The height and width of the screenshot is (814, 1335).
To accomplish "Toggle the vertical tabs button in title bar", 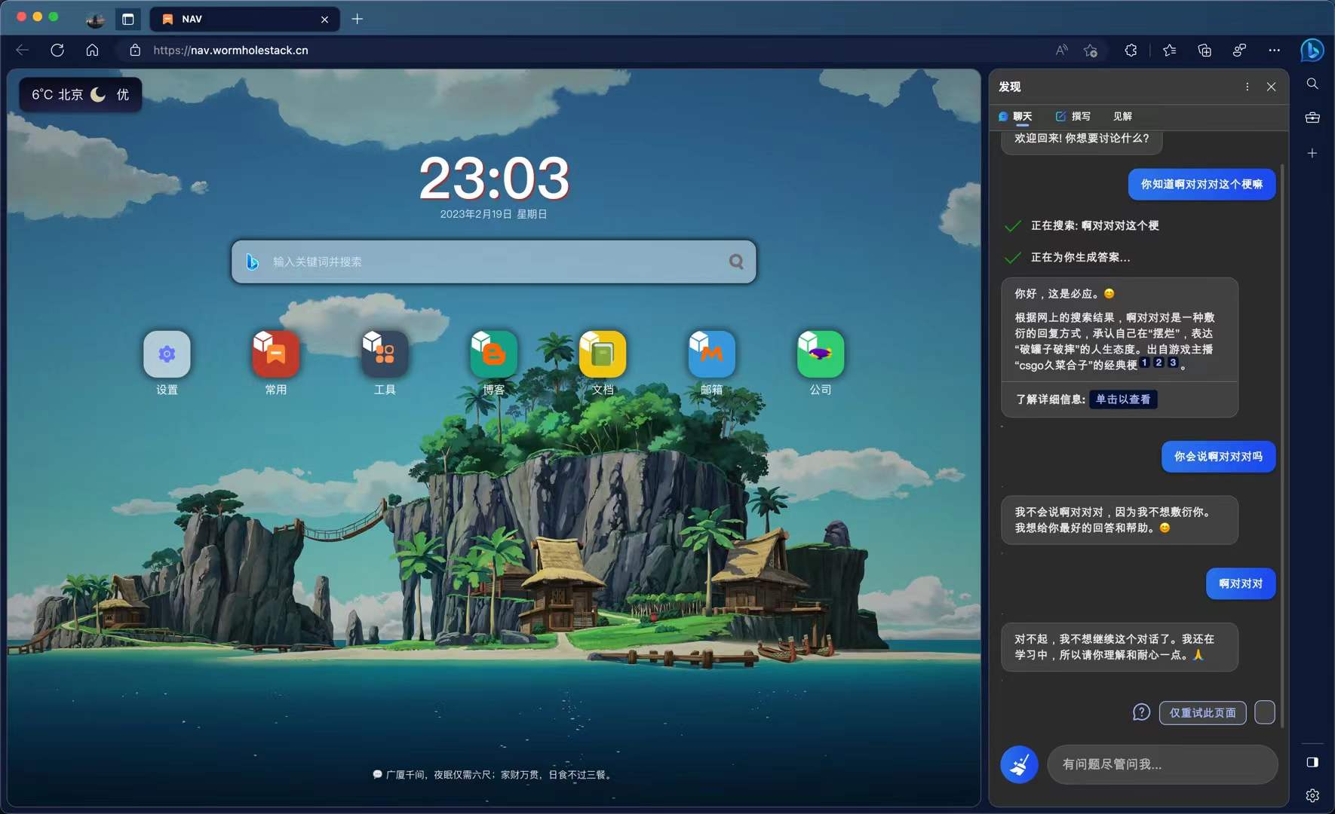I will pyautogui.click(x=128, y=19).
